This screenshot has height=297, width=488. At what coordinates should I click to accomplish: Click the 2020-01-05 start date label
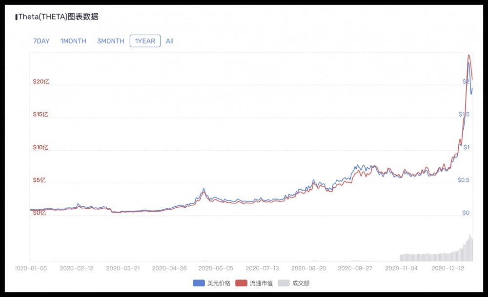pos(31,268)
